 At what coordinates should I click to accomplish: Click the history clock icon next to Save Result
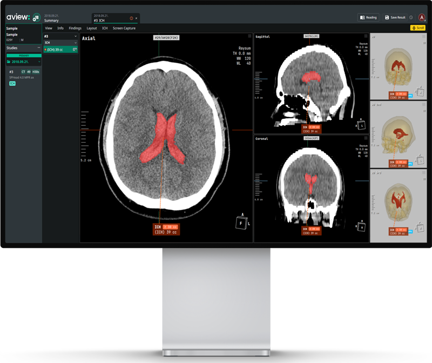click(411, 17)
